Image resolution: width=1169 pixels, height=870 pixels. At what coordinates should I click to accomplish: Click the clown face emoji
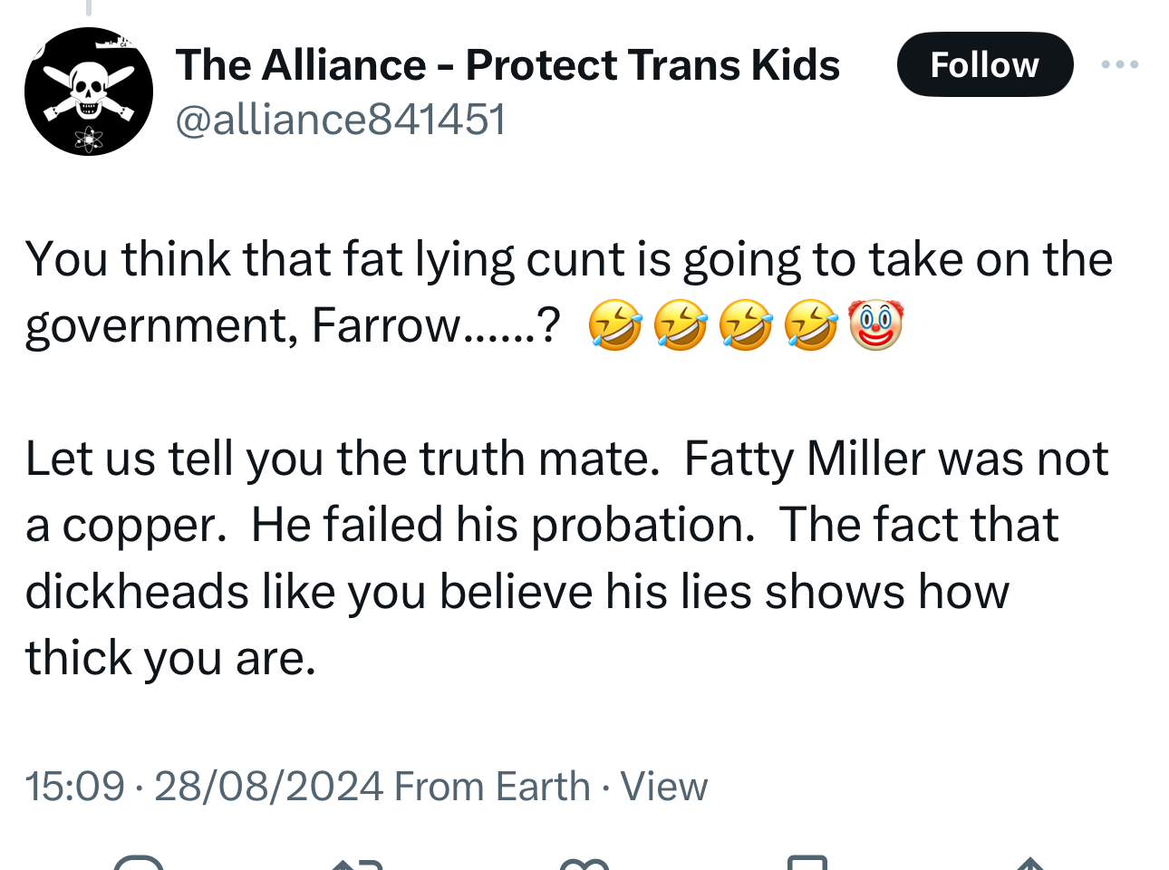(875, 326)
